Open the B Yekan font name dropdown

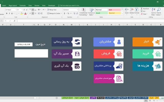click(x=16, y=10)
